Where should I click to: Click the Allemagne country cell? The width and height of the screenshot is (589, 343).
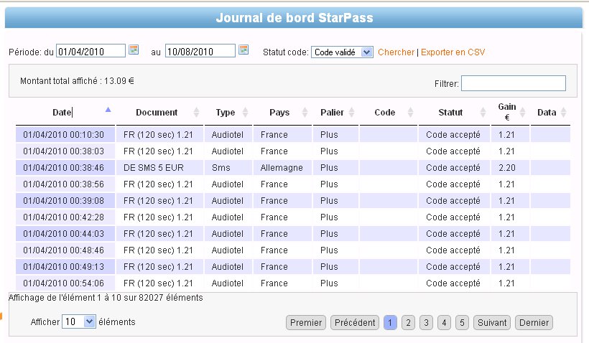282,167
